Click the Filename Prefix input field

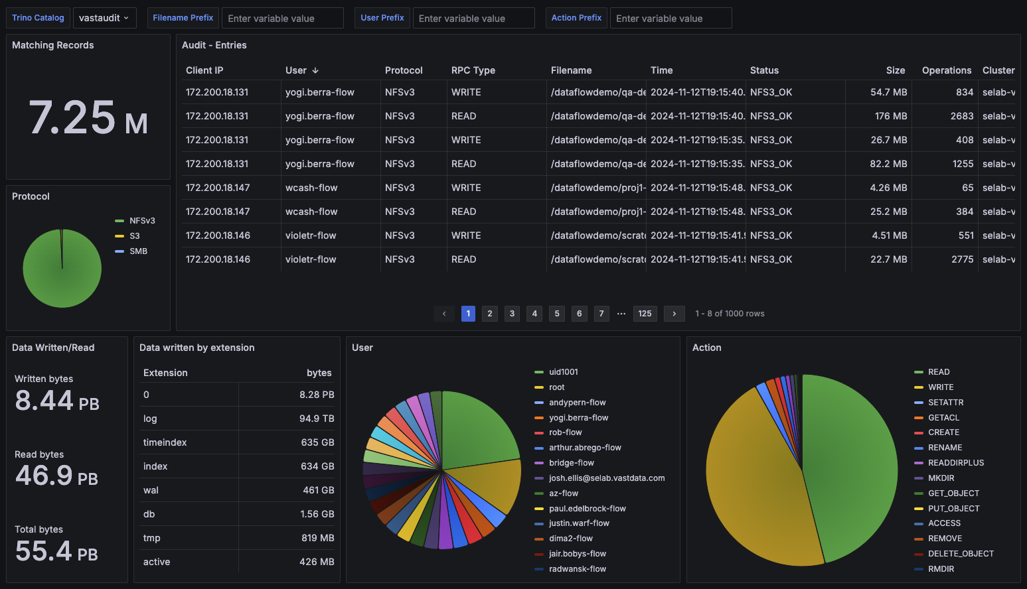[282, 18]
